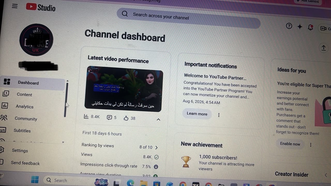Viewport: 331px width, 186px height.
Task: Click the sparkle Ask Studio icon
Action: click(300, 27)
